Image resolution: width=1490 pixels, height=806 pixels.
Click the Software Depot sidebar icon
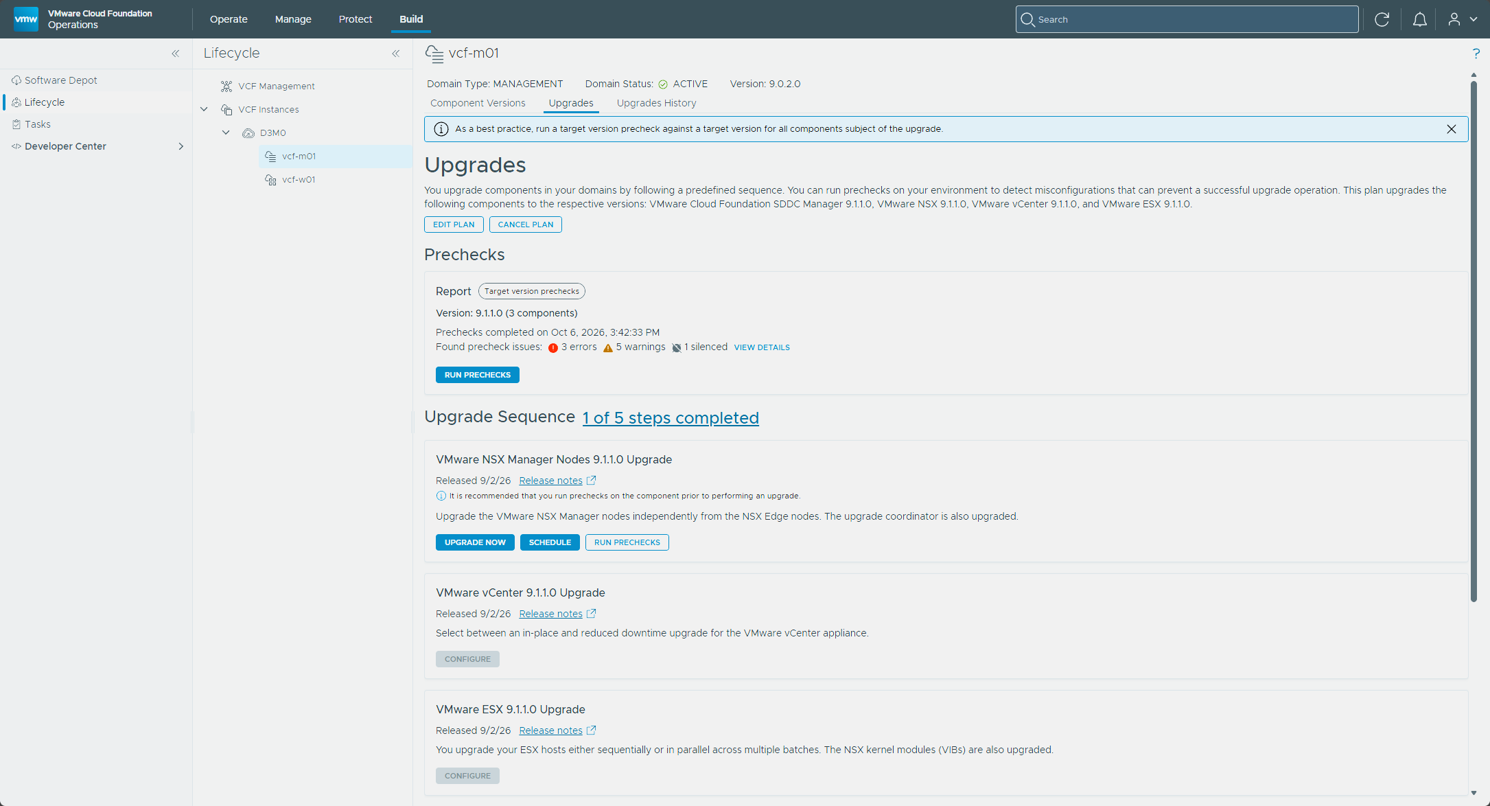16,80
